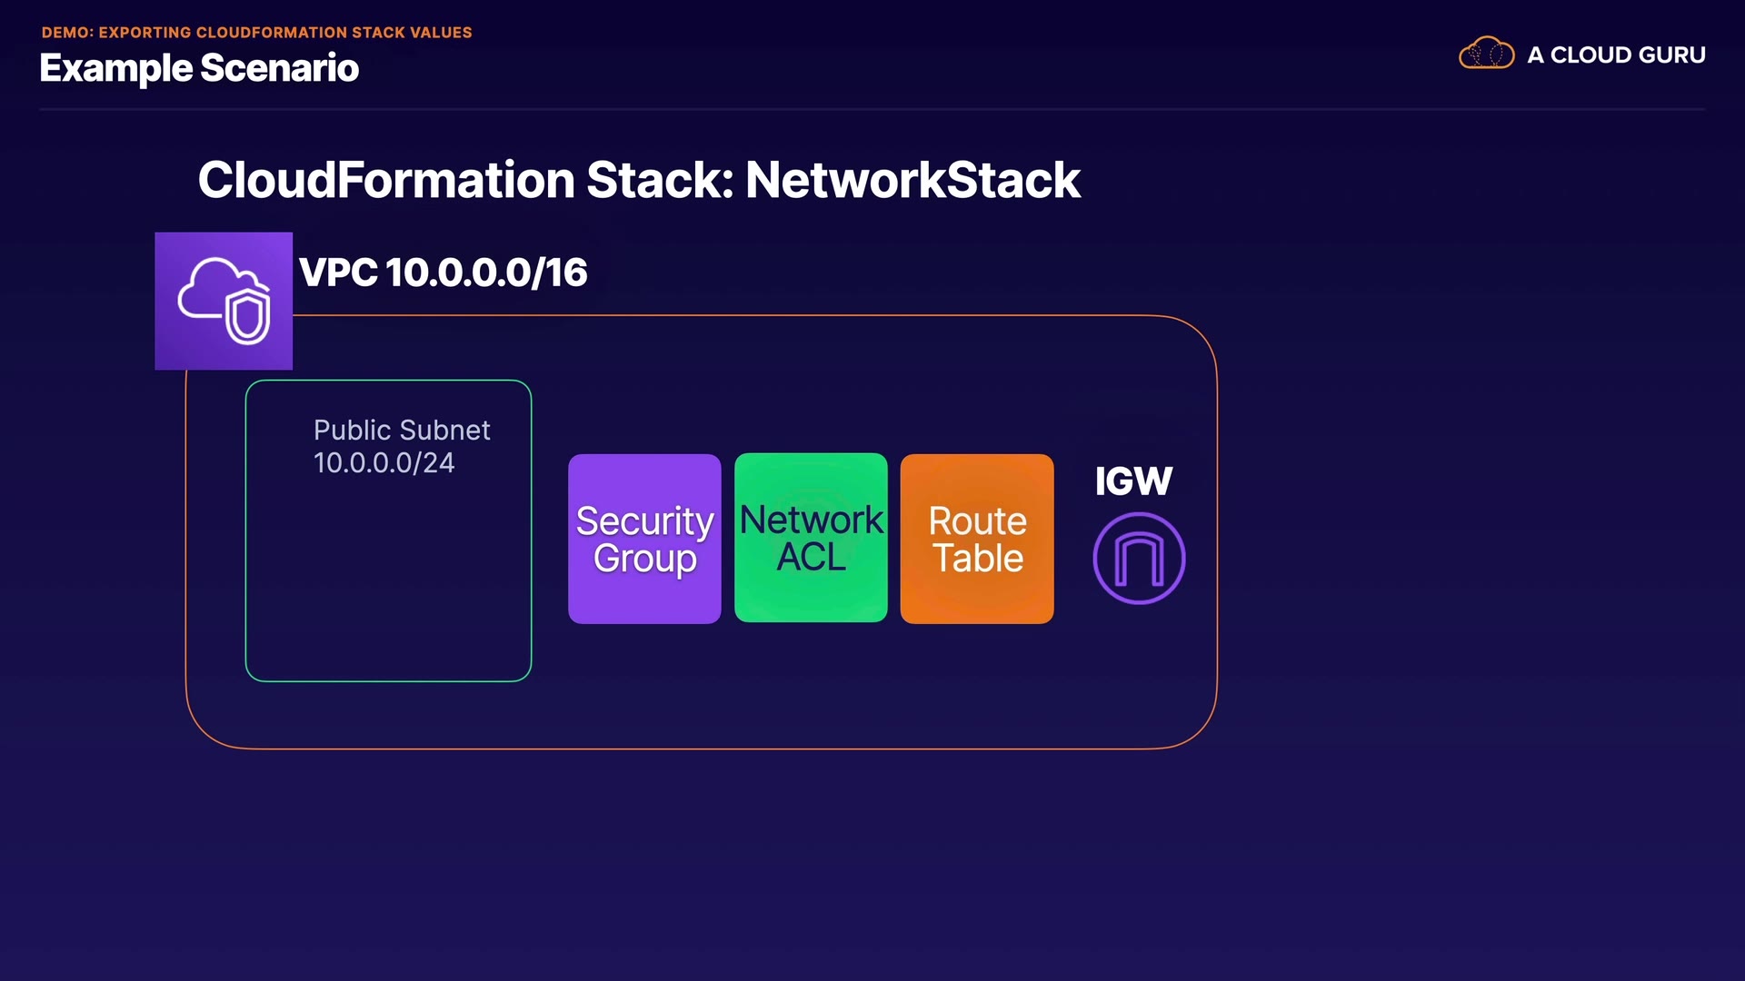This screenshot has width=1745, height=981.
Task: Click the word NetworkStack in the heading
Action: 912,180
